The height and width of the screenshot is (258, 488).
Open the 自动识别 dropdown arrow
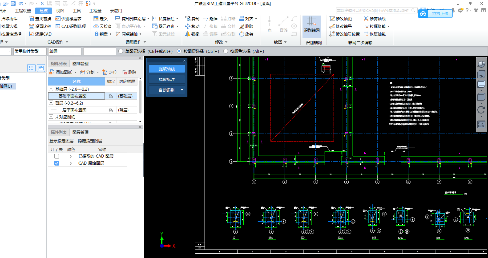(182, 90)
